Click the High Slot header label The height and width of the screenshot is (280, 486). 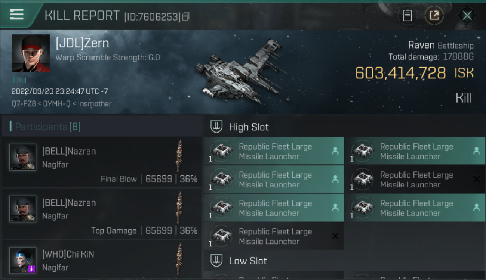249,127
